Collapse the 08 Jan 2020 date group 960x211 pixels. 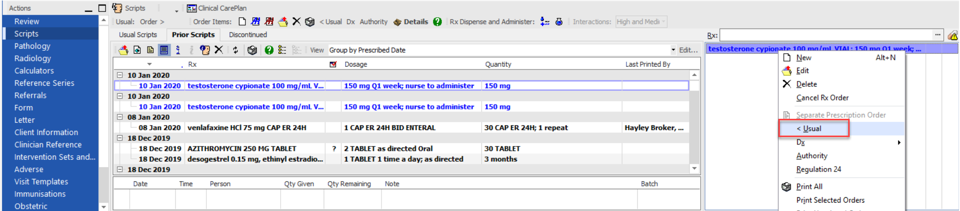[x=120, y=117]
